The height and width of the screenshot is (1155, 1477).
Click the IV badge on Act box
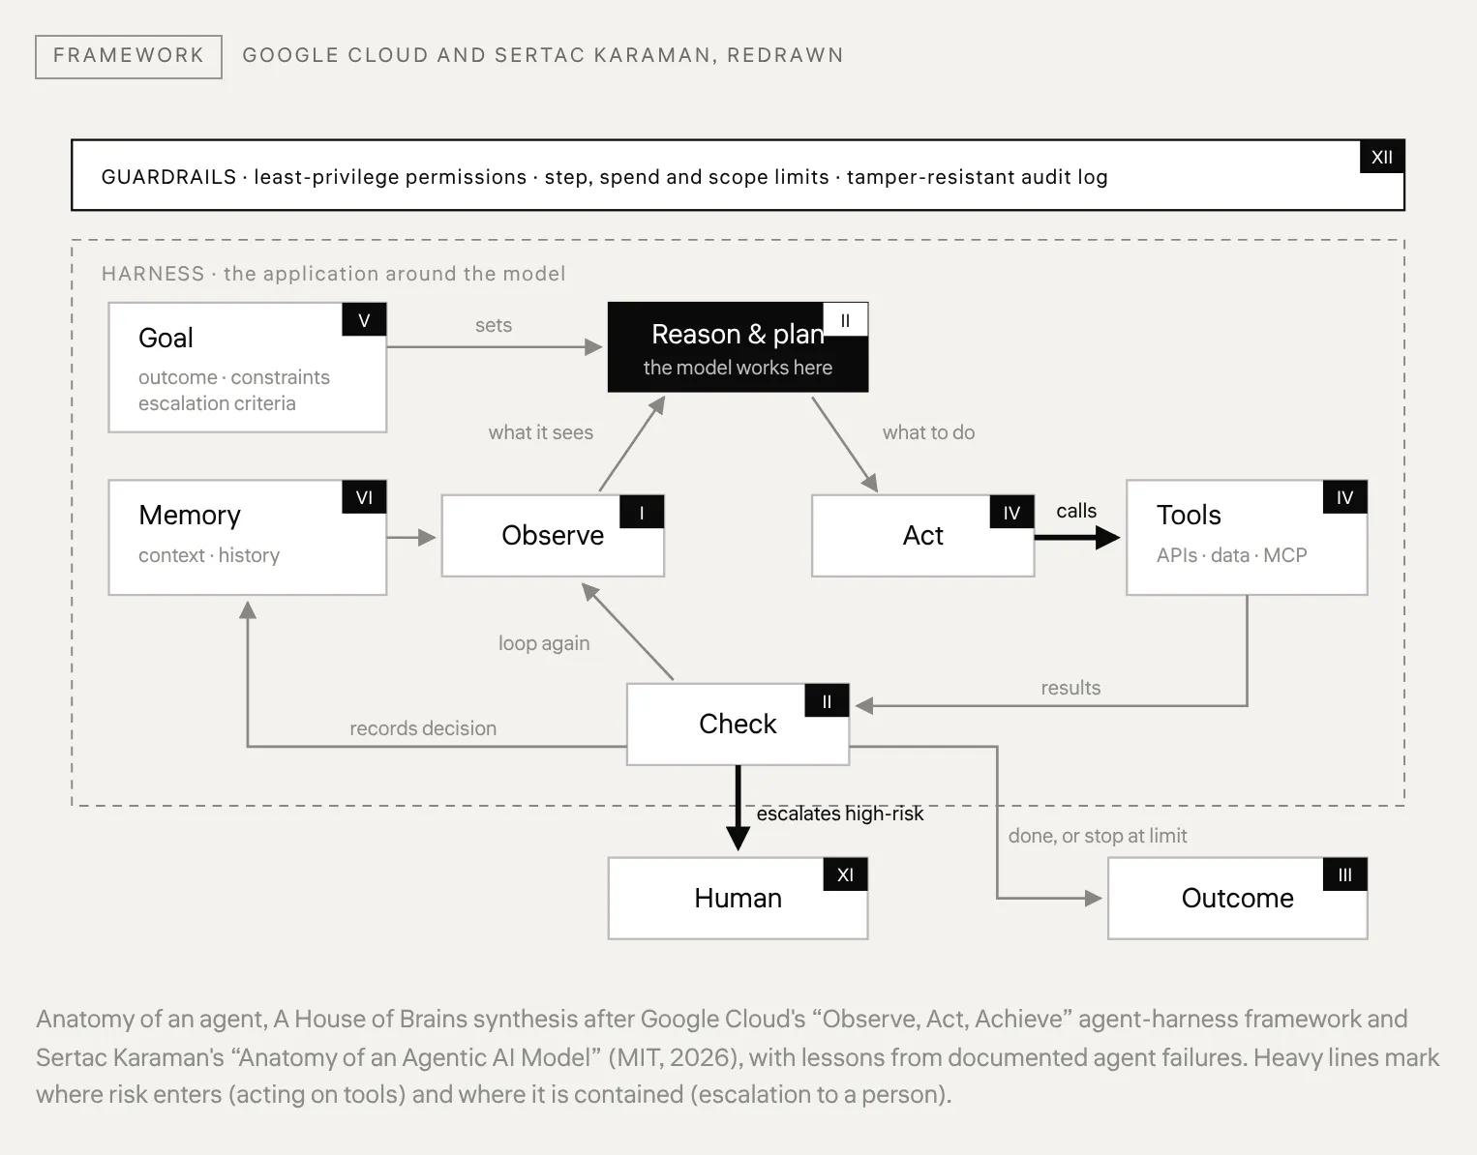click(1011, 513)
